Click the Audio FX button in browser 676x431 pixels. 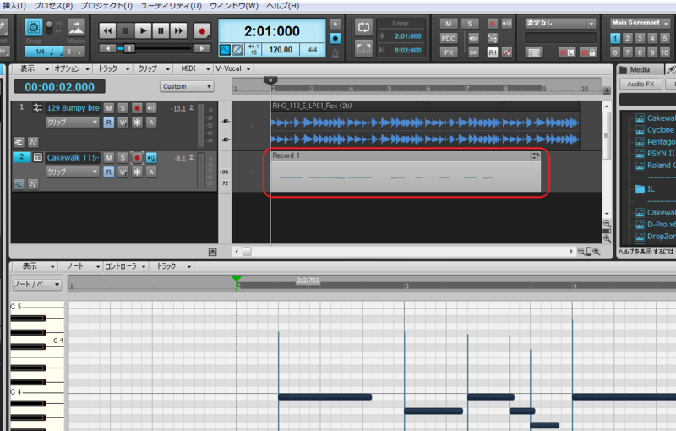point(641,84)
